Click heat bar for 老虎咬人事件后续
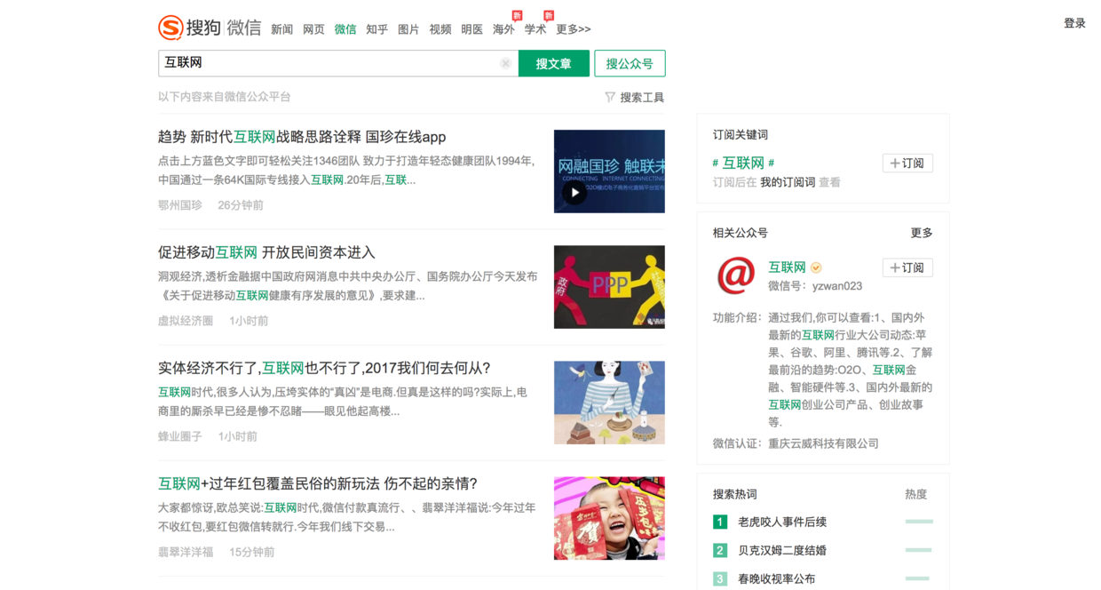The width and height of the screenshot is (1101, 590). (919, 522)
